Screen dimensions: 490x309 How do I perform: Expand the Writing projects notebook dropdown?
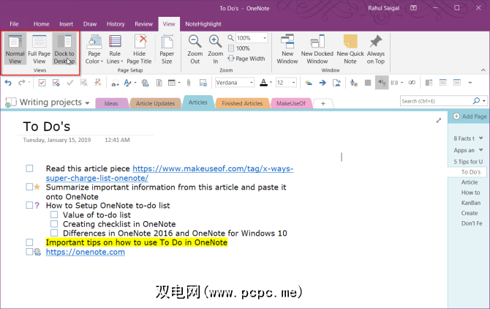pyautogui.click(x=87, y=103)
